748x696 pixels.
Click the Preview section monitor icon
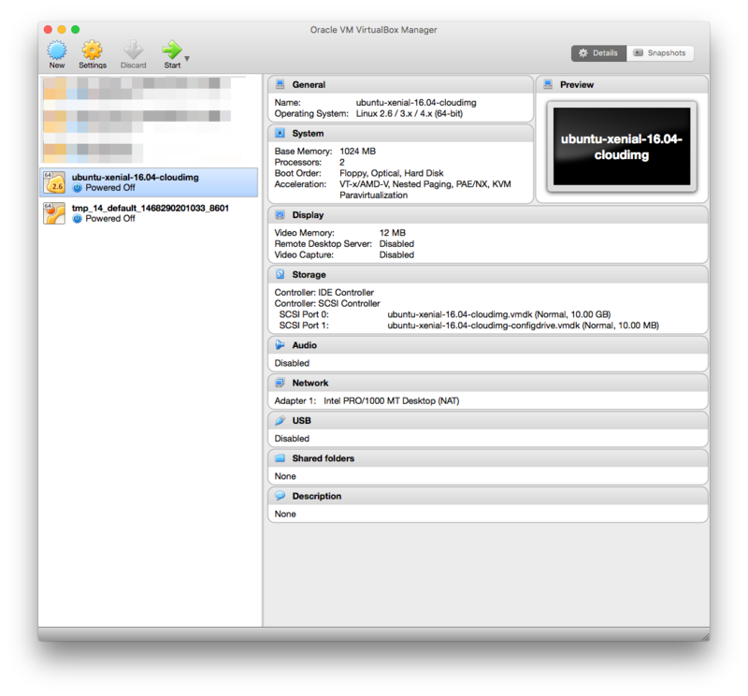tap(548, 84)
